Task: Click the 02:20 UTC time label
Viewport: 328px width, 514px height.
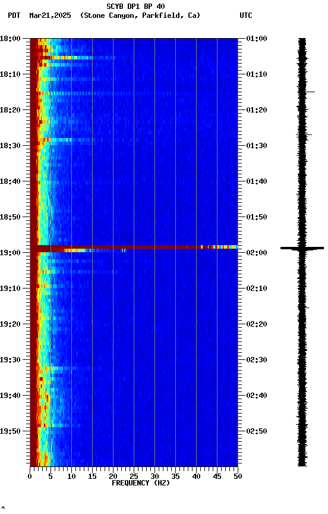Action: (257, 324)
